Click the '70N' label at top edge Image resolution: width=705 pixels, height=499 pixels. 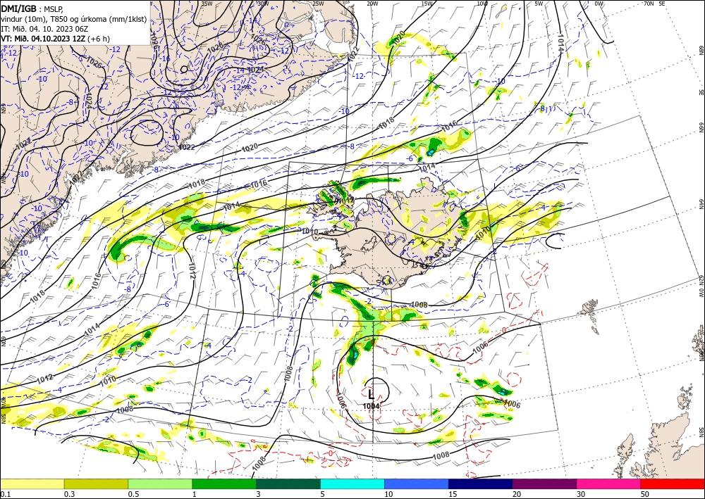coord(649,4)
